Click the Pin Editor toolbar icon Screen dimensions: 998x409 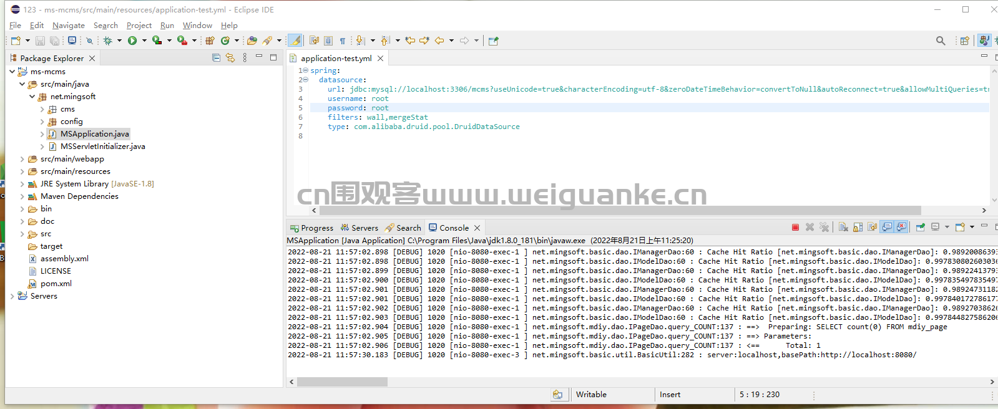tap(494, 41)
